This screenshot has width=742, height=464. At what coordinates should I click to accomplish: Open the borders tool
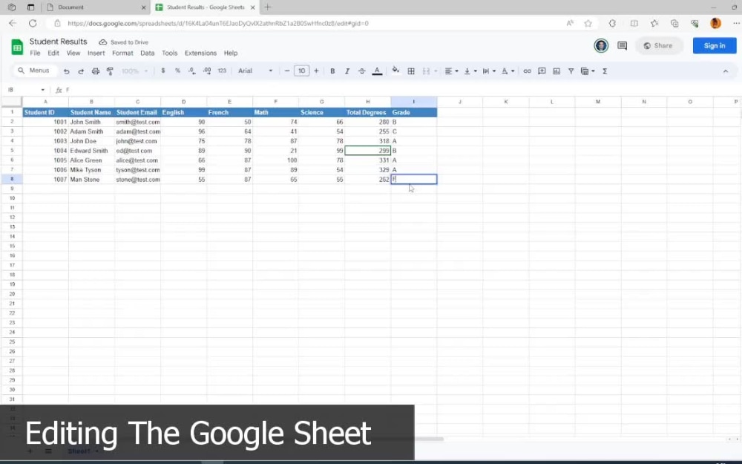click(x=411, y=71)
